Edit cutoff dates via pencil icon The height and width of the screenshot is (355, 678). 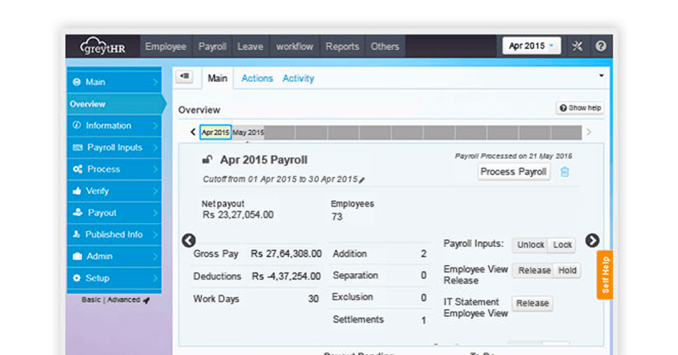pyautogui.click(x=362, y=180)
